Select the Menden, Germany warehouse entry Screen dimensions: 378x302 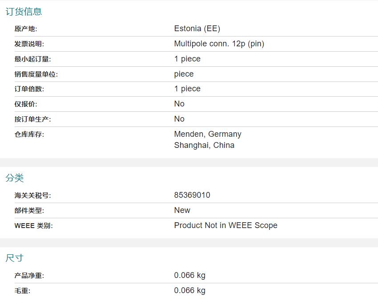(208, 134)
